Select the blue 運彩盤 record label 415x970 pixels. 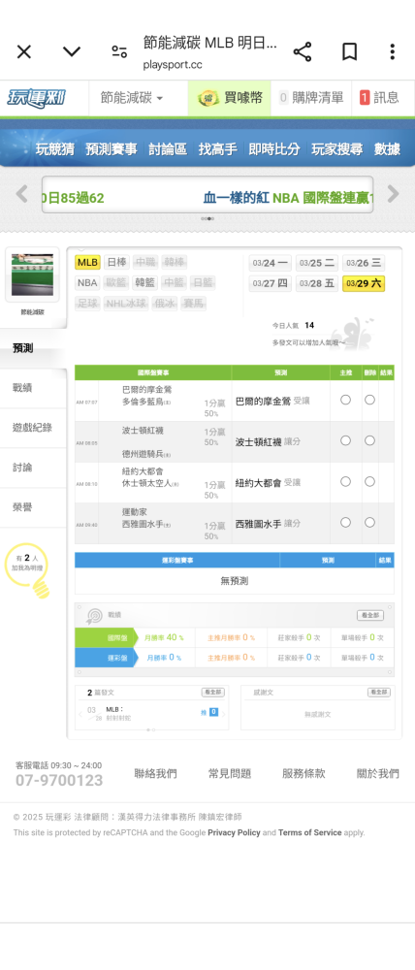tap(105, 658)
